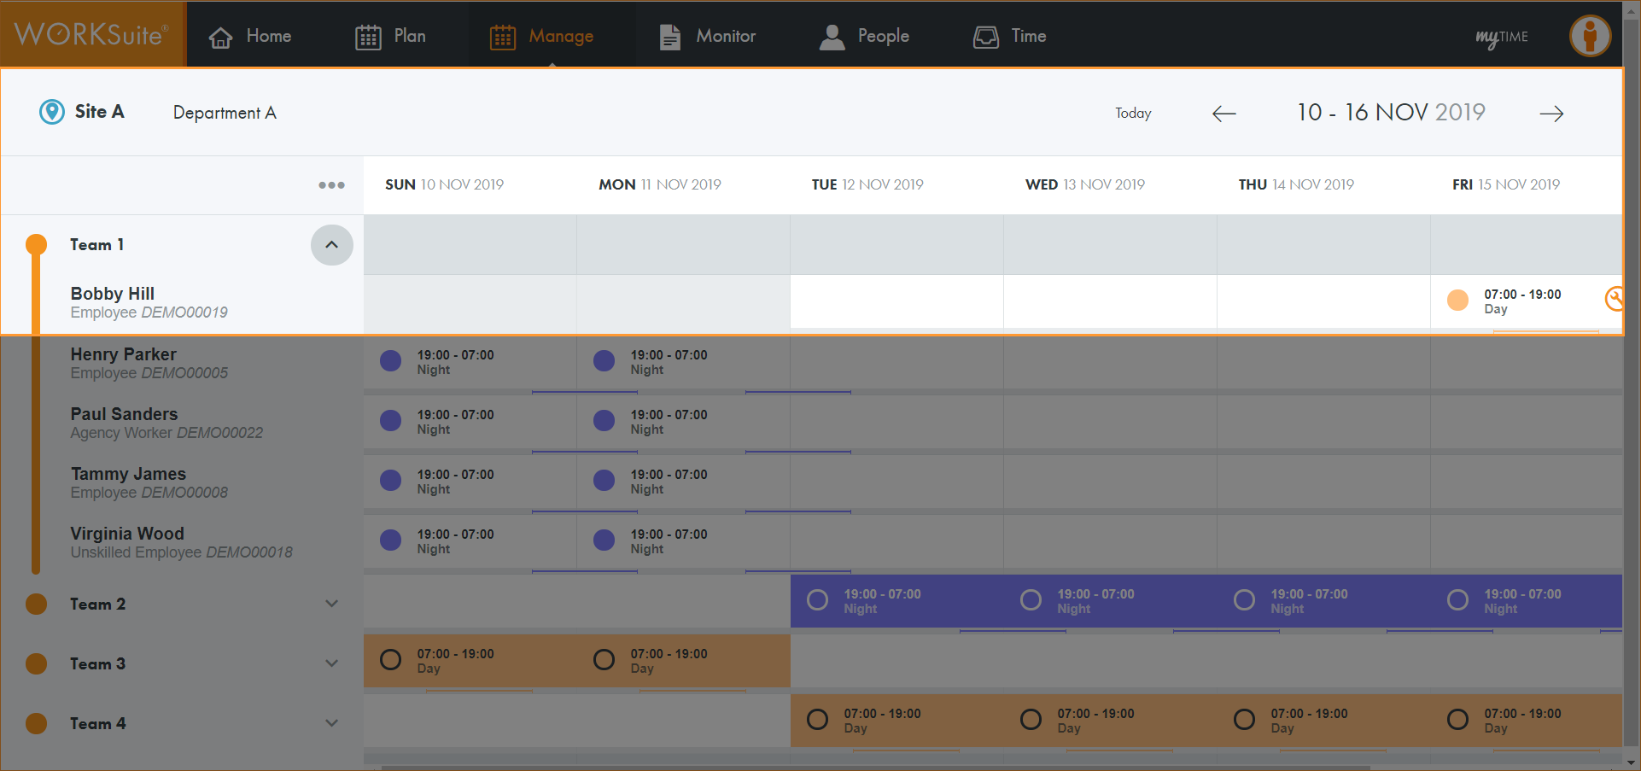
Task: Open the myTIME icon link
Action: tap(1501, 37)
